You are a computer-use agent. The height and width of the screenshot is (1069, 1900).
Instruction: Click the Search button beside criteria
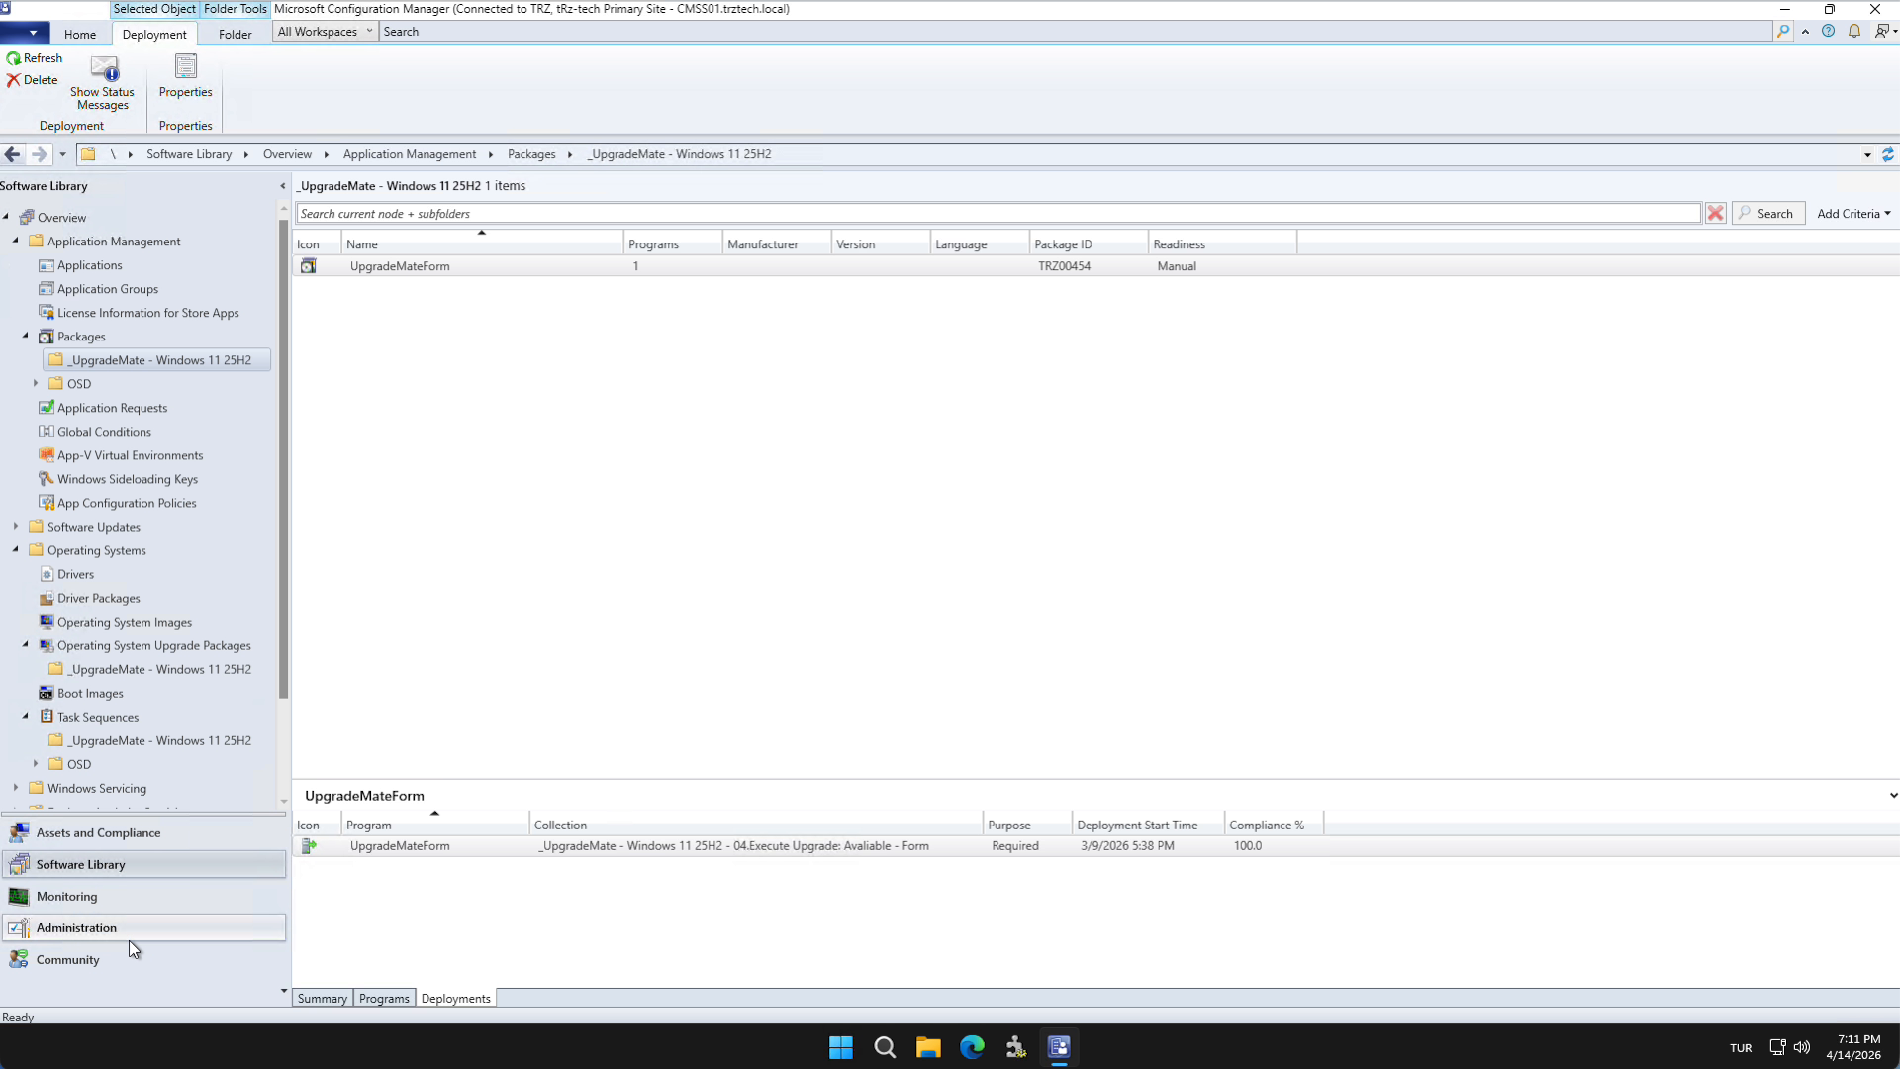[x=1767, y=214]
